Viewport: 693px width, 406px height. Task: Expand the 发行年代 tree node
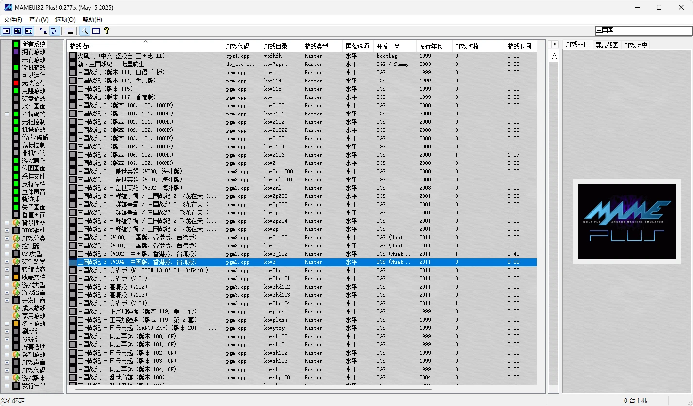[7, 386]
